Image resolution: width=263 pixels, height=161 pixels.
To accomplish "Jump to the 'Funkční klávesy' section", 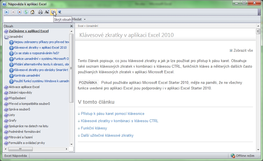I will coord(94,128).
